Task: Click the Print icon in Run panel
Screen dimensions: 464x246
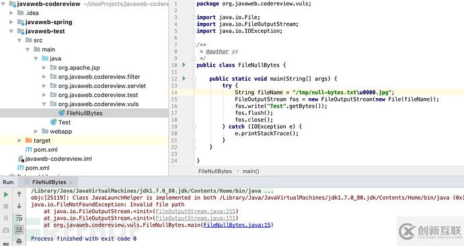Action: [20, 241]
